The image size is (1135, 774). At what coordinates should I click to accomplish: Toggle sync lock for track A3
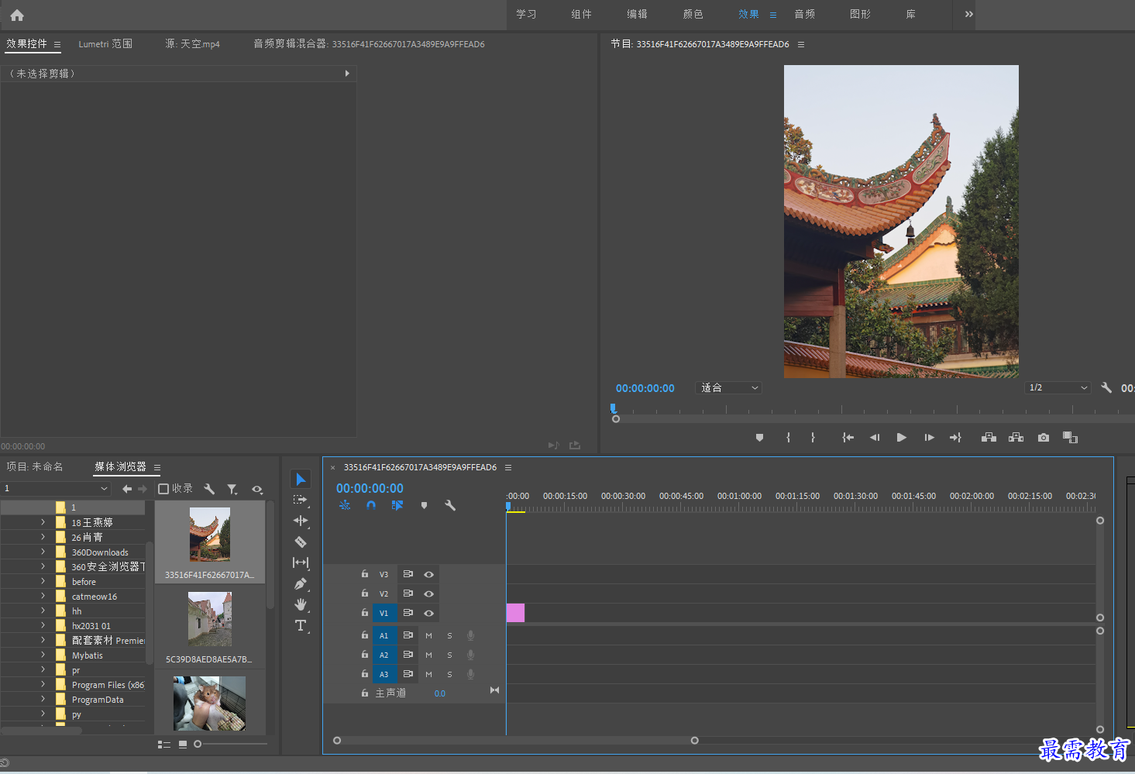pyautogui.click(x=408, y=674)
